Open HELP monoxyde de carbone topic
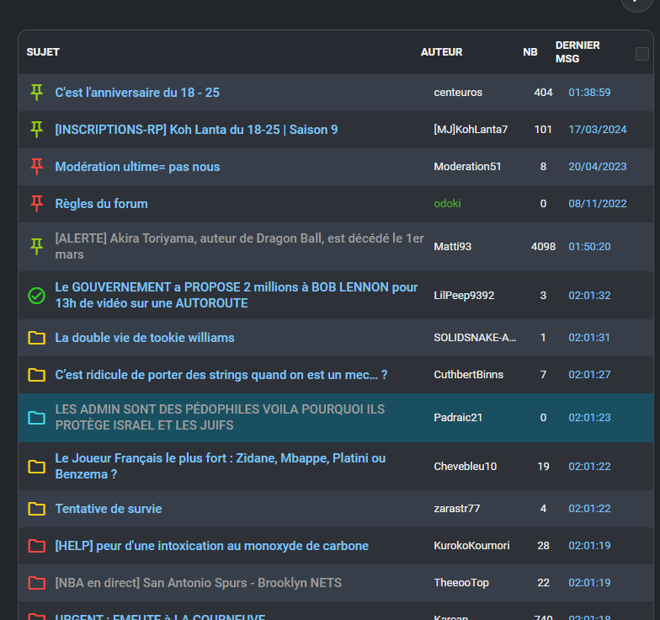The width and height of the screenshot is (660, 620). pos(212,546)
